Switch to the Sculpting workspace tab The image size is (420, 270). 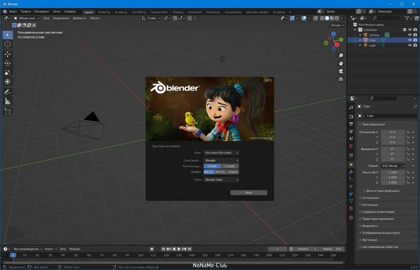[121, 12]
